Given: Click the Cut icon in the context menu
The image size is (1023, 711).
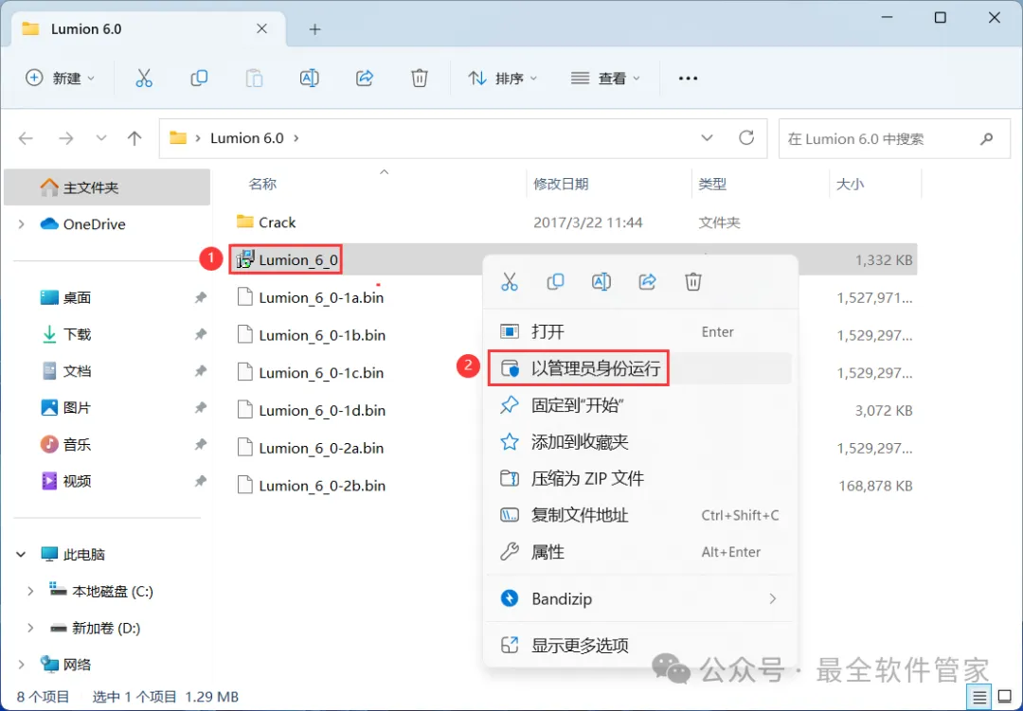Looking at the screenshot, I should [509, 282].
